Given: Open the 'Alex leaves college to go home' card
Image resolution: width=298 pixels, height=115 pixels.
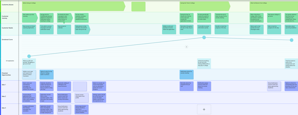Looking at the screenshot, I should (x=274, y=18).
